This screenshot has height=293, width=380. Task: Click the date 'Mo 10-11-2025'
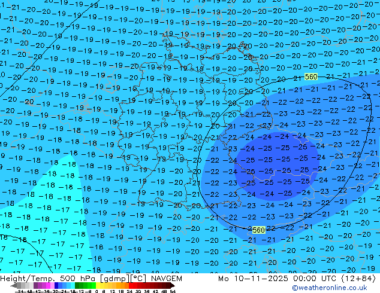253,279
